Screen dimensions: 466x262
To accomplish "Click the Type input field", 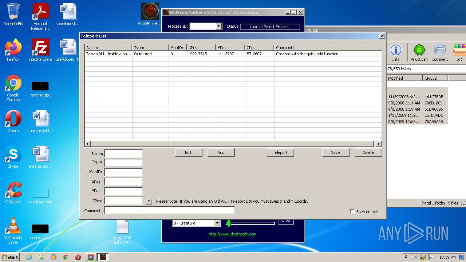I will tap(123, 163).
